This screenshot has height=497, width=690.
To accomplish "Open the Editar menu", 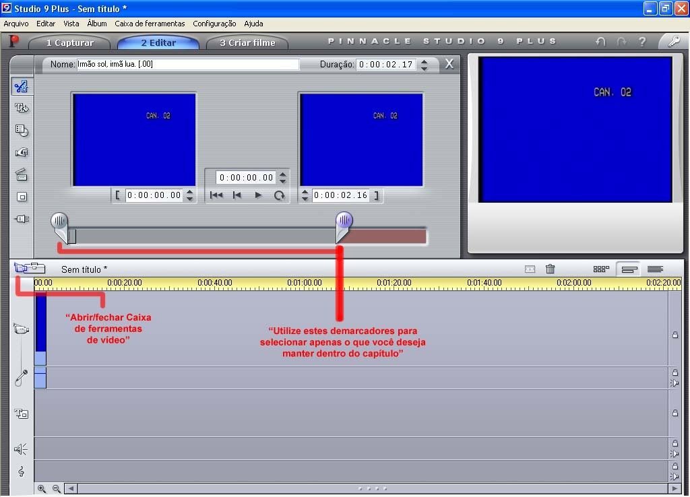I will tap(46, 24).
